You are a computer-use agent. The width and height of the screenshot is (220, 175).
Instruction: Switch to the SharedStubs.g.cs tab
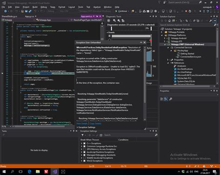pyautogui.click(x=9, y=16)
